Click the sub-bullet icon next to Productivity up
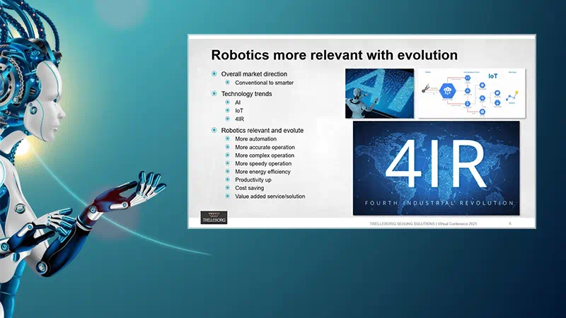This screenshot has width=566, height=318. (x=228, y=179)
